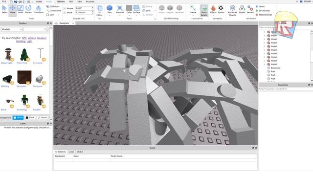The width and height of the screenshot is (313, 176).
Task: Click the Surface tool
Action: tap(136, 9)
